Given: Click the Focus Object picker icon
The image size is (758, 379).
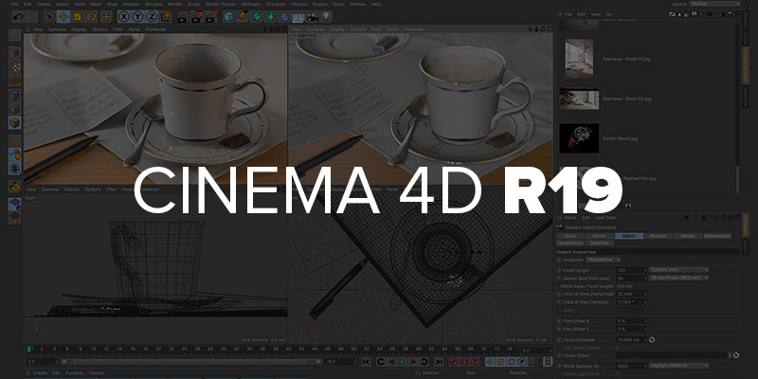Looking at the screenshot, I should (x=736, y=355).
